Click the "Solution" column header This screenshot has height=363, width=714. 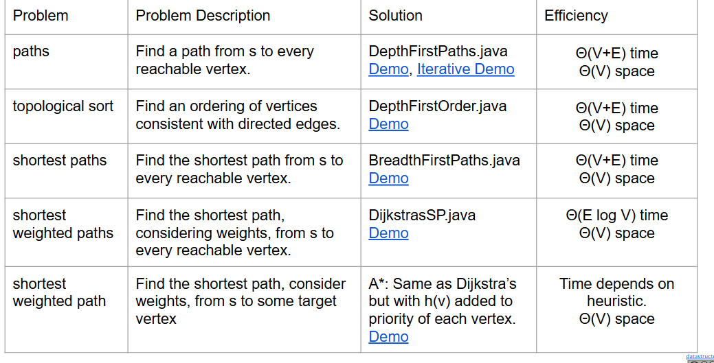coord(396,16)
